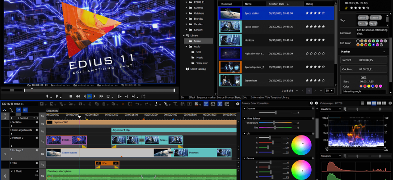This screenshot has width=393, height=180.
Task: Select the Space center clip thumbnail
Action: [x=230, y=27]
